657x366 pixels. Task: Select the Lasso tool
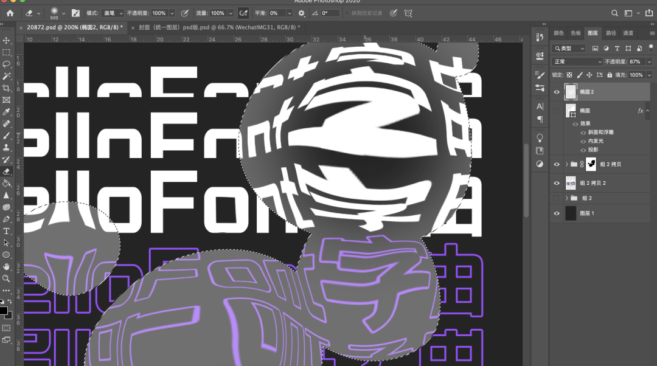pos(7,64)
